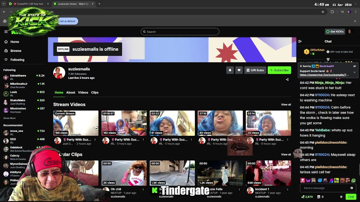Viewport: 360px width, 202px height.
Task: Click the user avatar next to Get KICKs
Action: [x=350, y=32]
